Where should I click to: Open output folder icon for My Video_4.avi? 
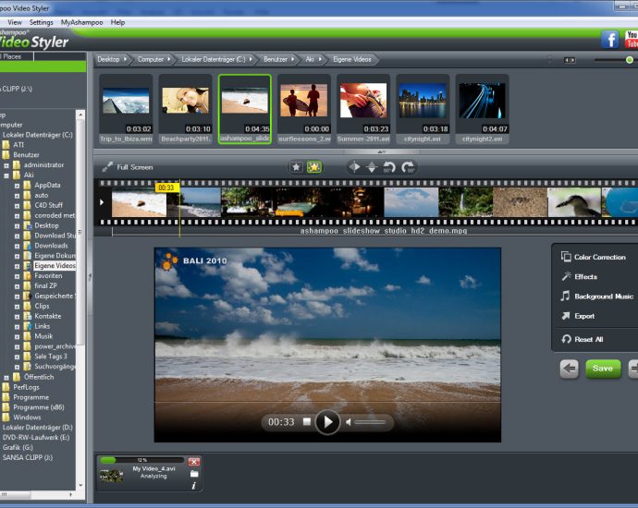(x=194, y=474)
